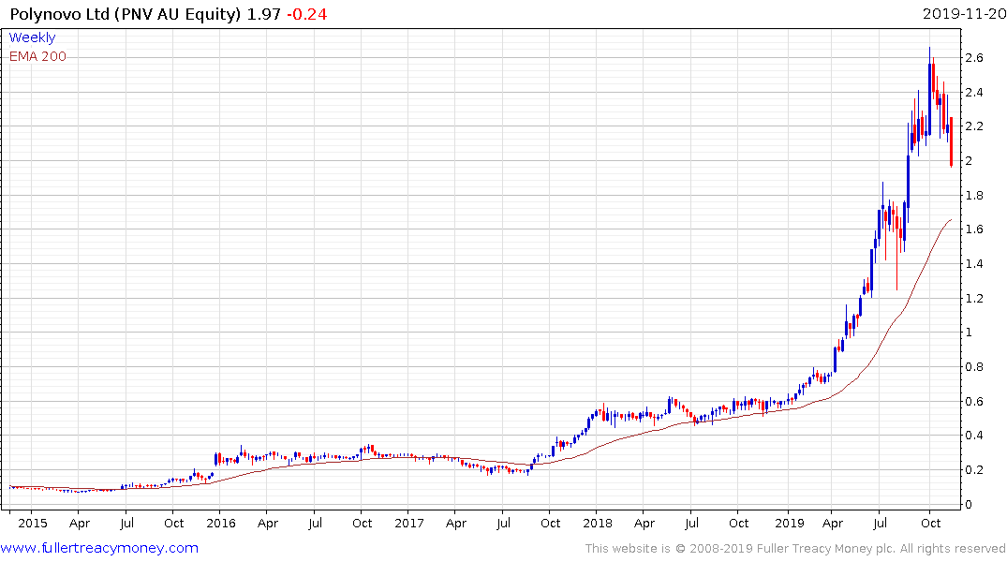Click the end of the EMA 200 line

[951, 220]
